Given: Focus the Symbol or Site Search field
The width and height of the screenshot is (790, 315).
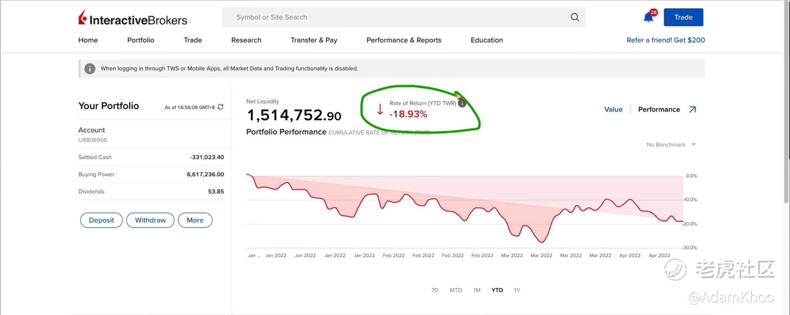Looking at the screenshot, I should 403,17.
